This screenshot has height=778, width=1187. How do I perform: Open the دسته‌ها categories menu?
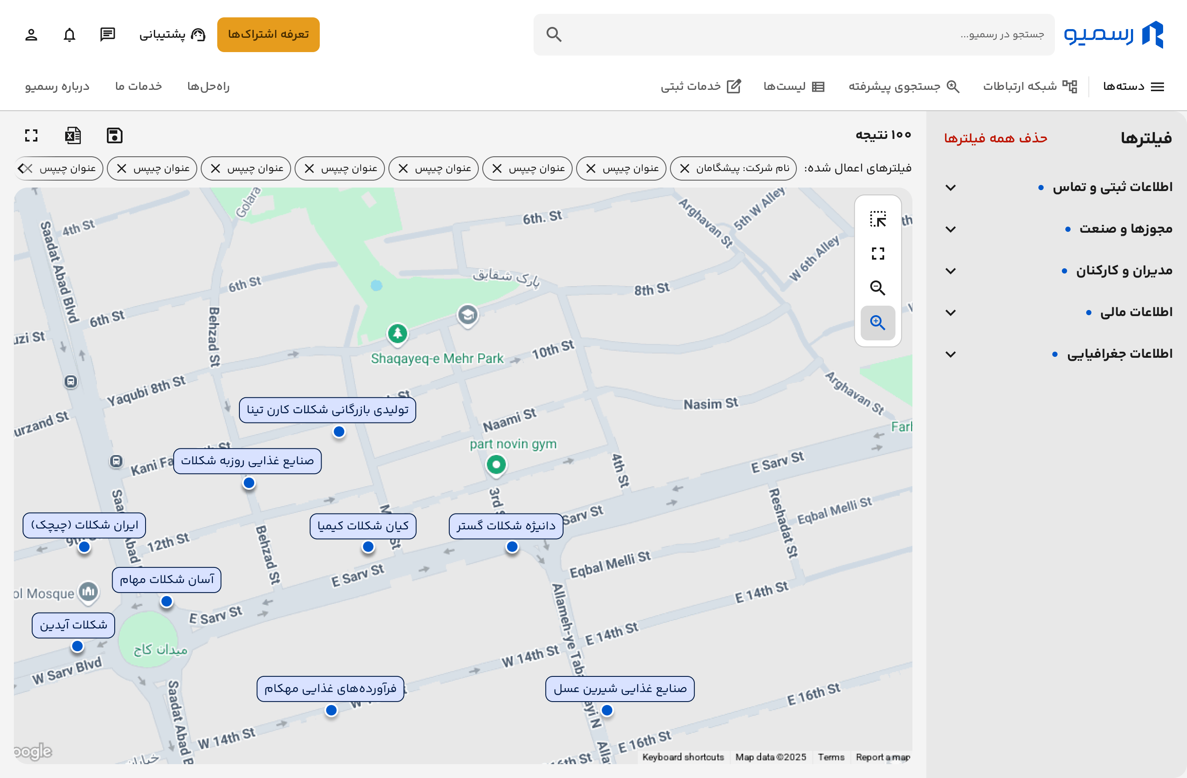(1133, 86)
